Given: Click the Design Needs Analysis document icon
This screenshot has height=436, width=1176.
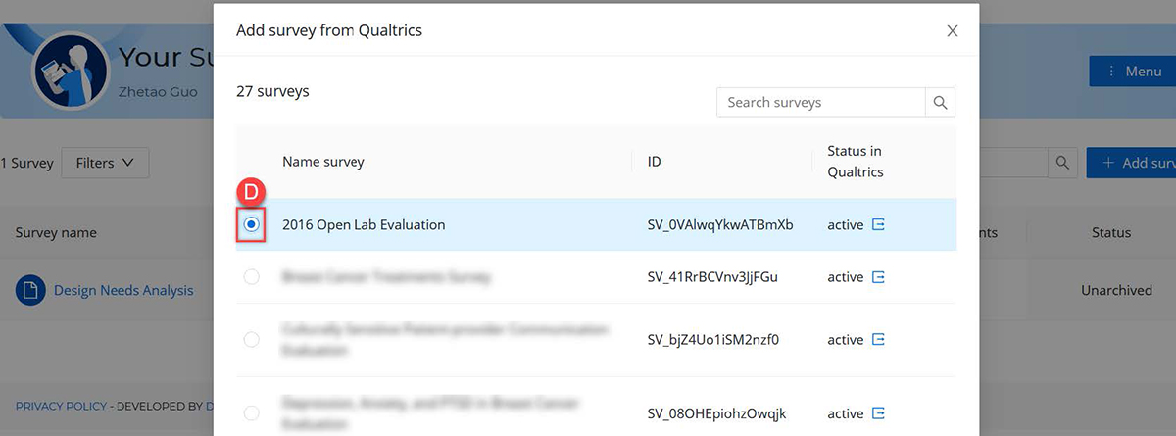Looking at the screenshot, I should pos(30,290).
